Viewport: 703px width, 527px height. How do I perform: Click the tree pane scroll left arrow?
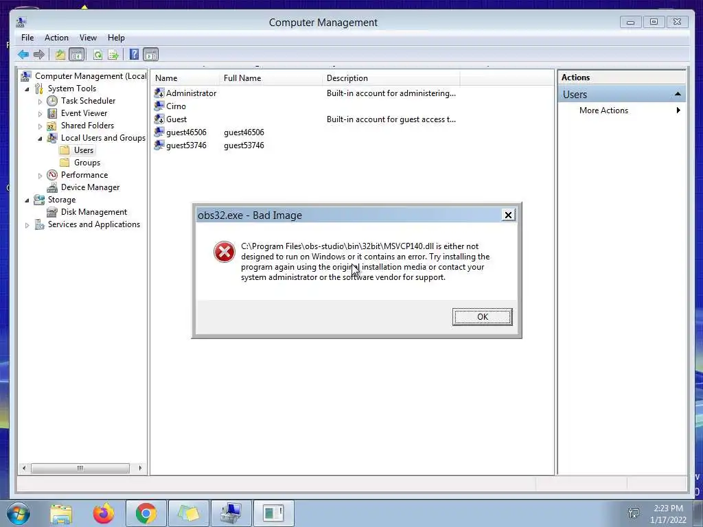[x=24, y=468]
